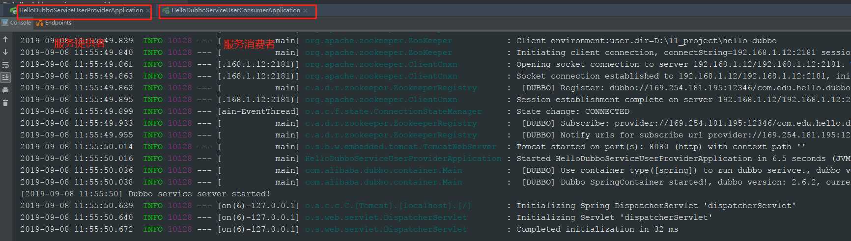The width and height of the screenshot is (851, 241).
Task: Click the 'Dubbo service server started!' line
Action: [x=145, y=194]
